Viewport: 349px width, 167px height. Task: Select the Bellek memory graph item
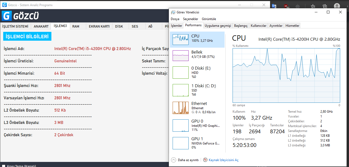pos(181,55)
